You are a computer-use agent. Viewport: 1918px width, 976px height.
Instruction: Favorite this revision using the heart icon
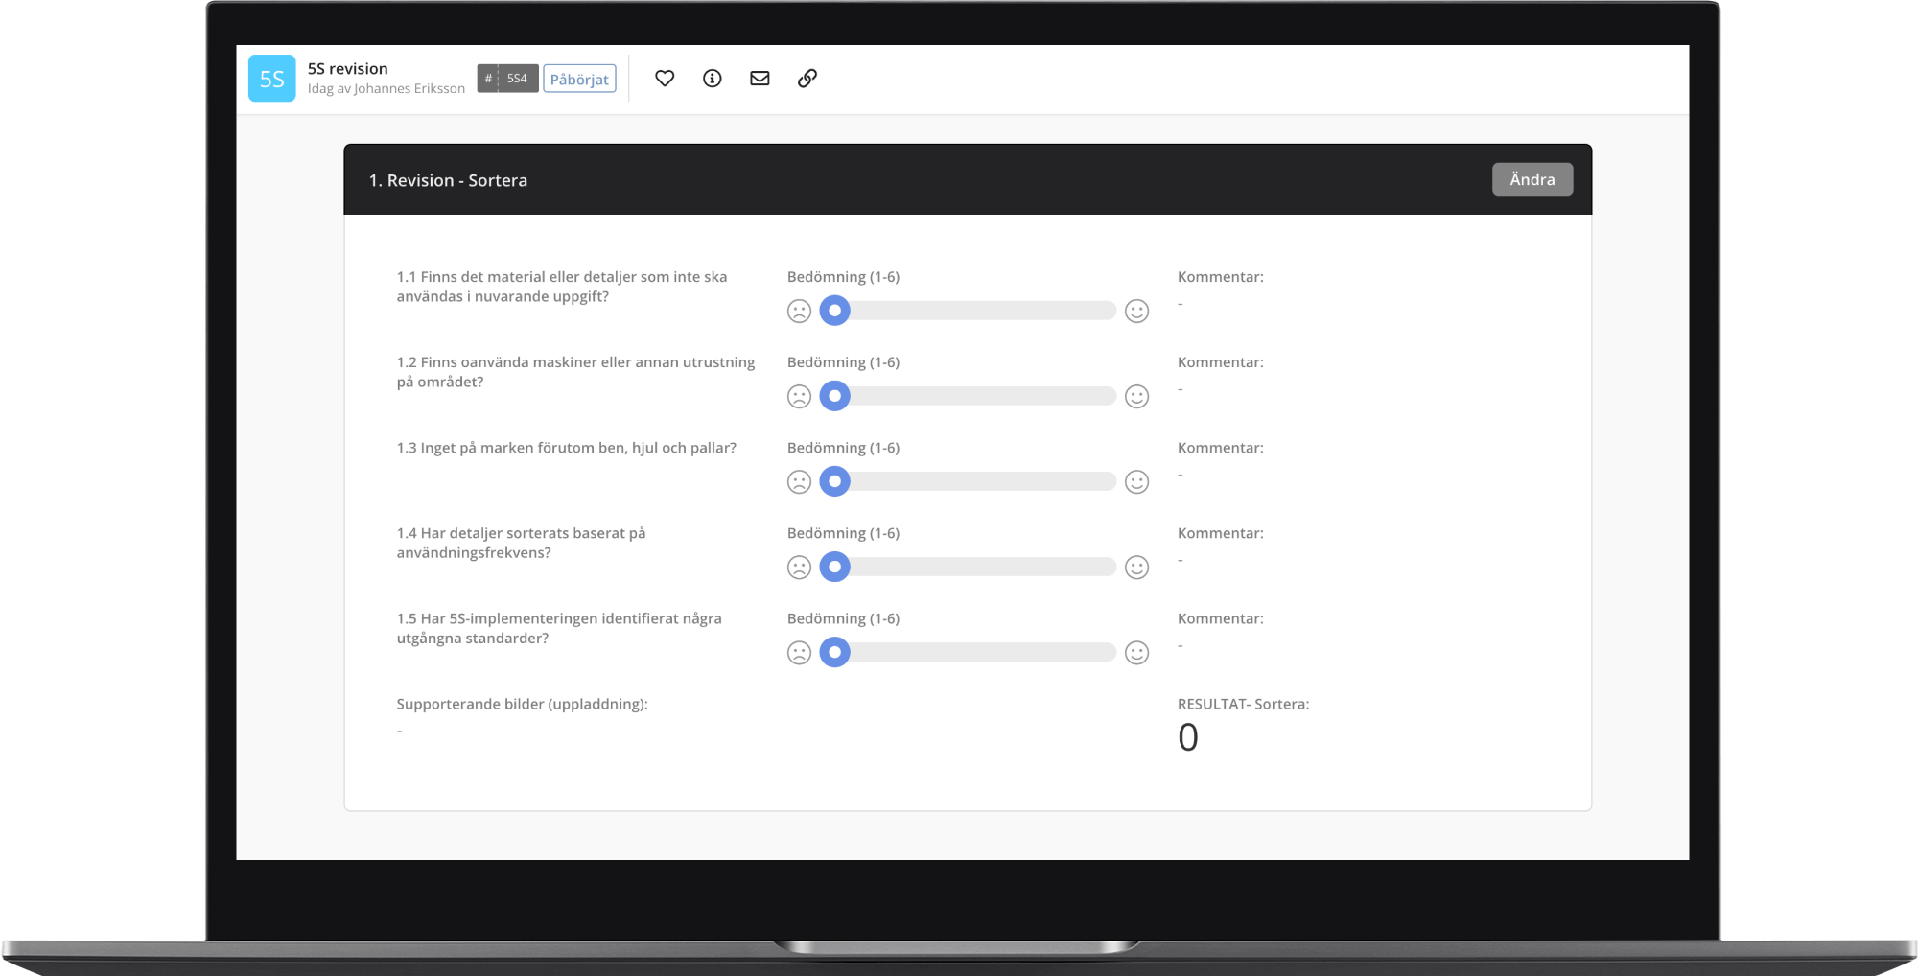pos(666,78)
